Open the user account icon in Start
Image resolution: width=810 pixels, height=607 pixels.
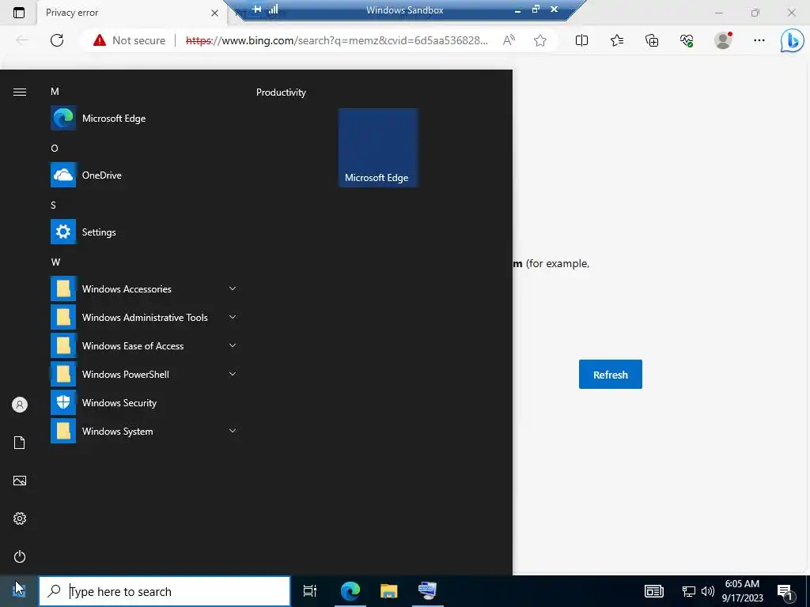20,405
